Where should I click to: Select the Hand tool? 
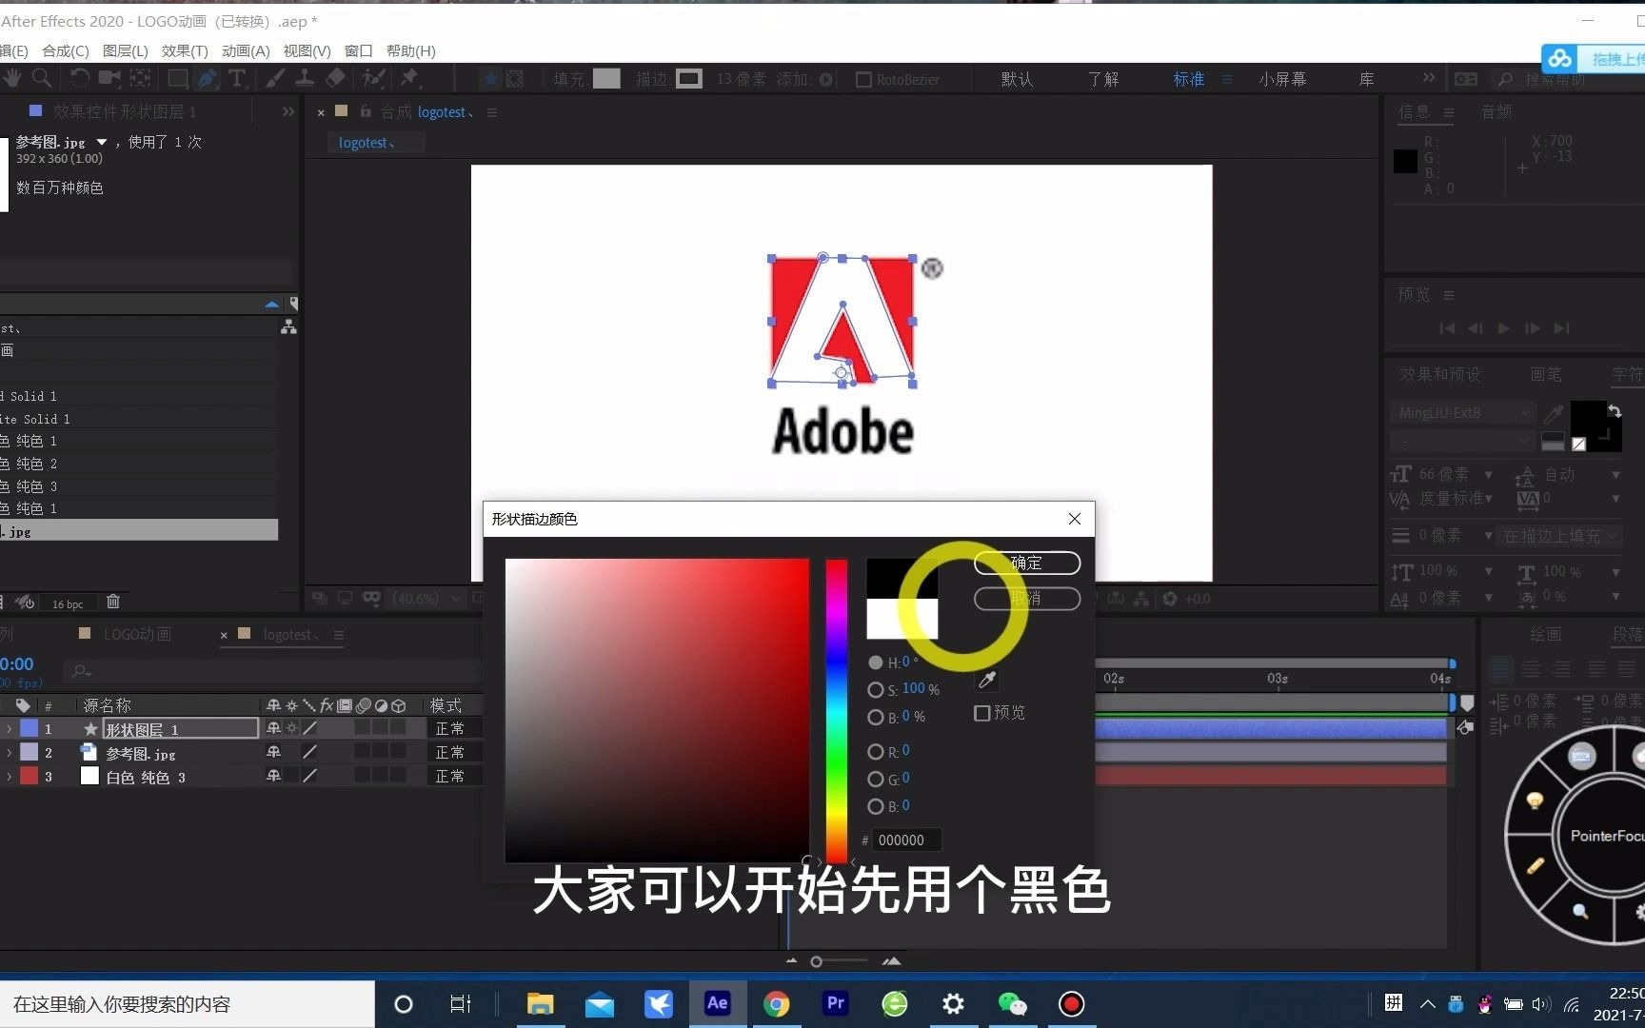click(12, 78)
